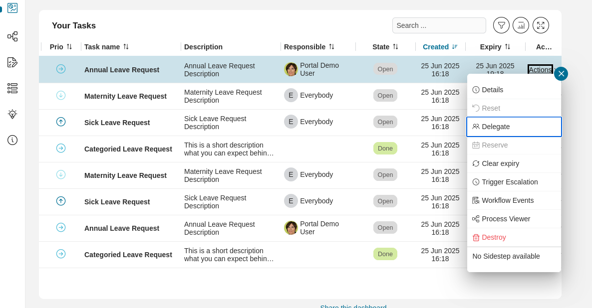
Task: Click the priority icon of the first Maternity Leave Request
Action: coord(61,95)
